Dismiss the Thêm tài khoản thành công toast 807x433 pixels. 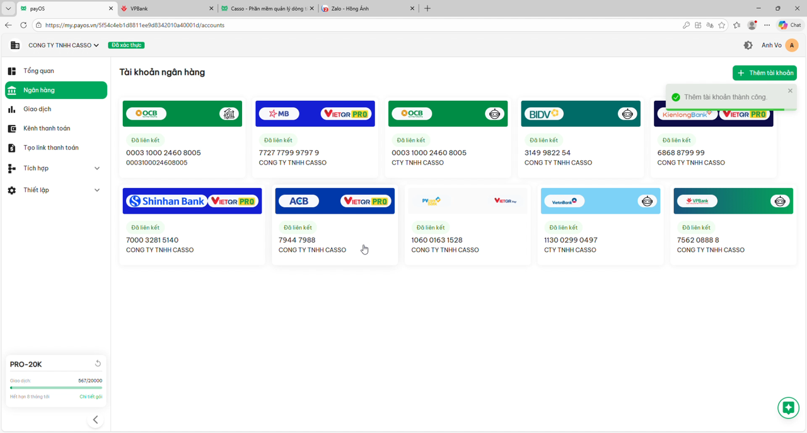790,91
